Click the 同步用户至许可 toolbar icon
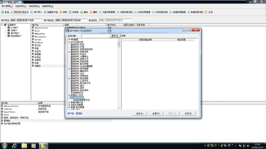Screen dimensions: 266x149 [12, 12]
